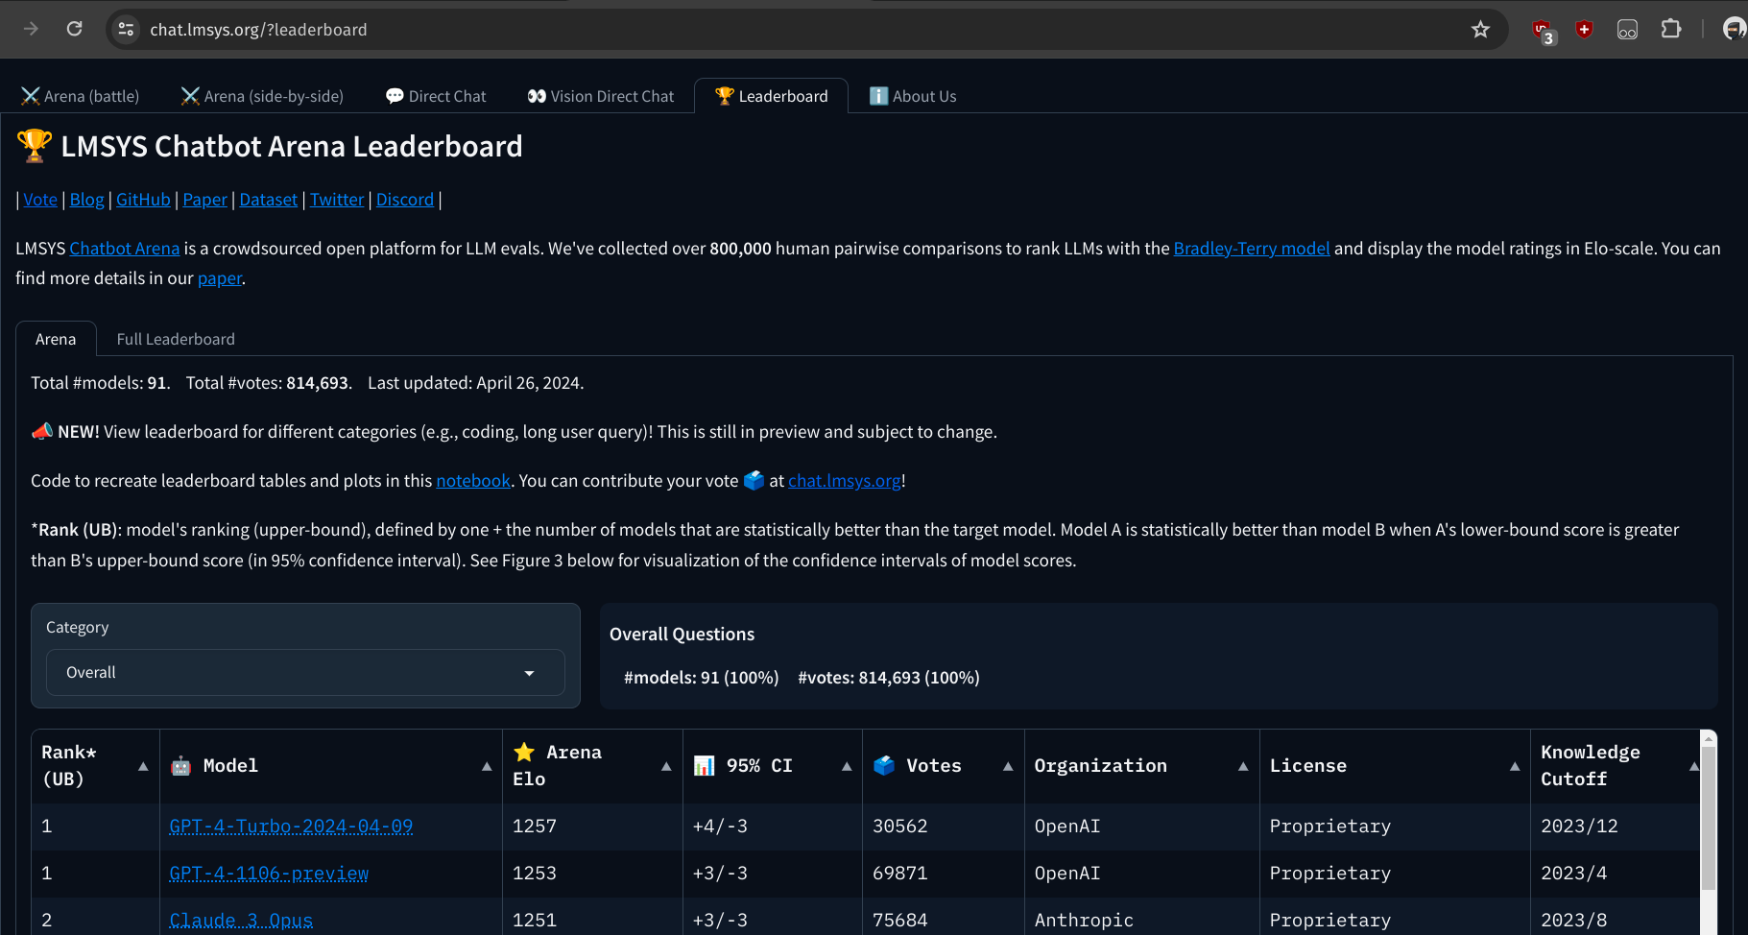Screen dimensions: 1748x935
Task: Open the Direct Chat tab
Action: coord(436,96)
